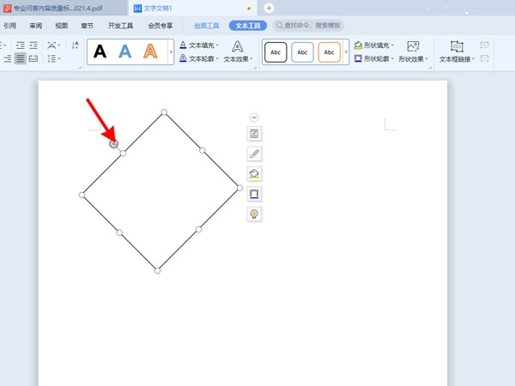The image size is (515, 386).
Task: Toggle the highlighted paragraph alignment button
Action: click(x=20, y=59)
